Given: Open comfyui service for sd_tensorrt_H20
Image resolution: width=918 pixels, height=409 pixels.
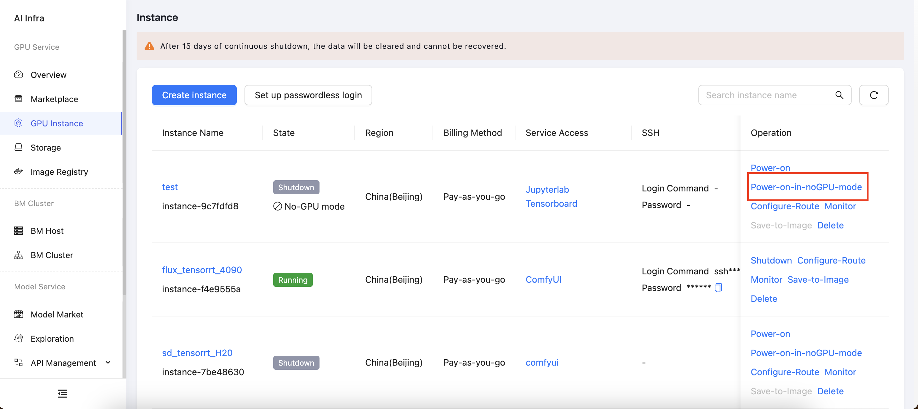Looking at the screenshot, I should pos(542,362).
